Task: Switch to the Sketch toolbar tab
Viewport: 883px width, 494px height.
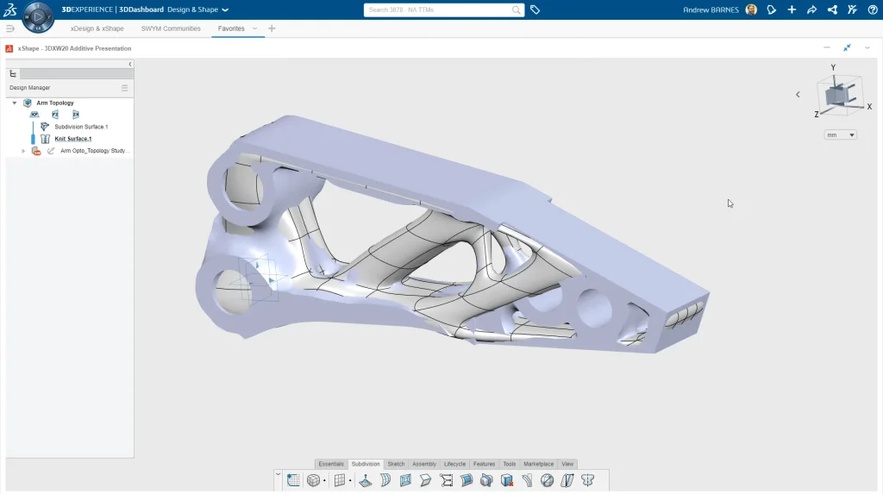Action: point(396,464)
